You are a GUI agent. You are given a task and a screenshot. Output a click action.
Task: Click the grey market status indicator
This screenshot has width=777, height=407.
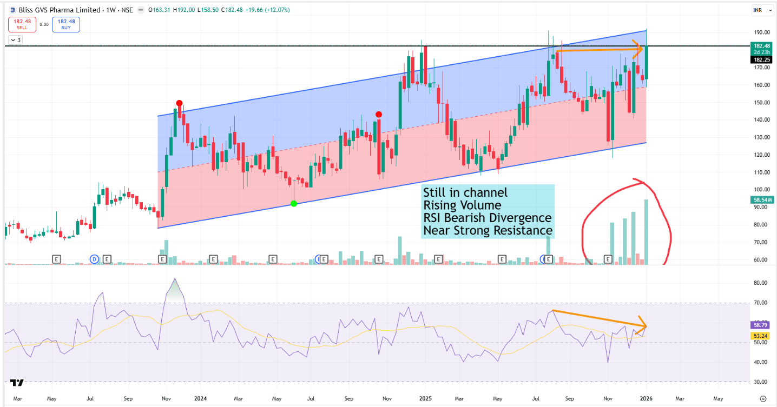[x=141, y=10]
